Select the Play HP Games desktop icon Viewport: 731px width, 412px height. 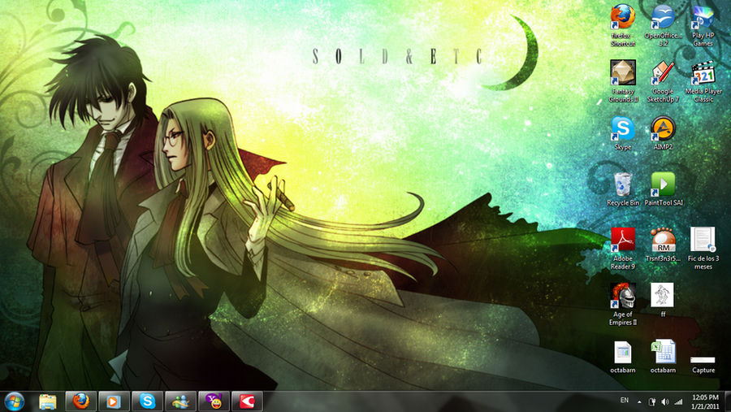[703, 25]
